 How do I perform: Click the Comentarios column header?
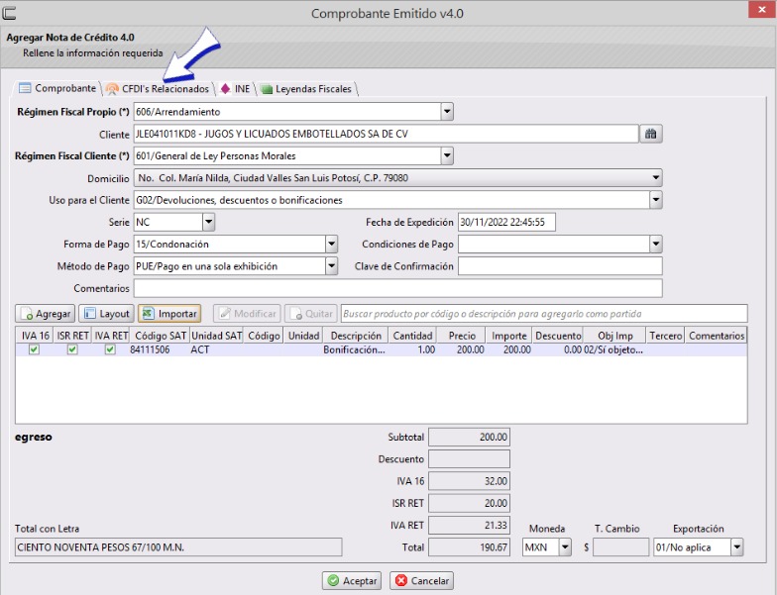[x=716, y=336]
